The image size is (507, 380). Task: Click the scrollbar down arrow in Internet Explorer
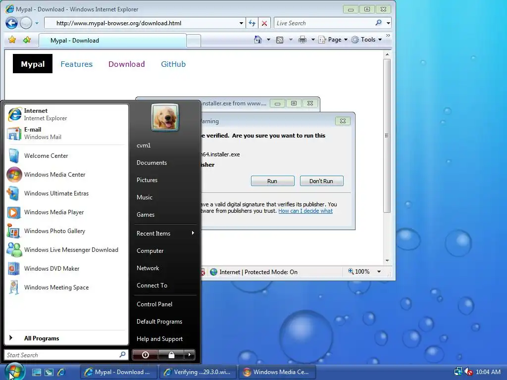pyautogui.click(x=387, y=260)
